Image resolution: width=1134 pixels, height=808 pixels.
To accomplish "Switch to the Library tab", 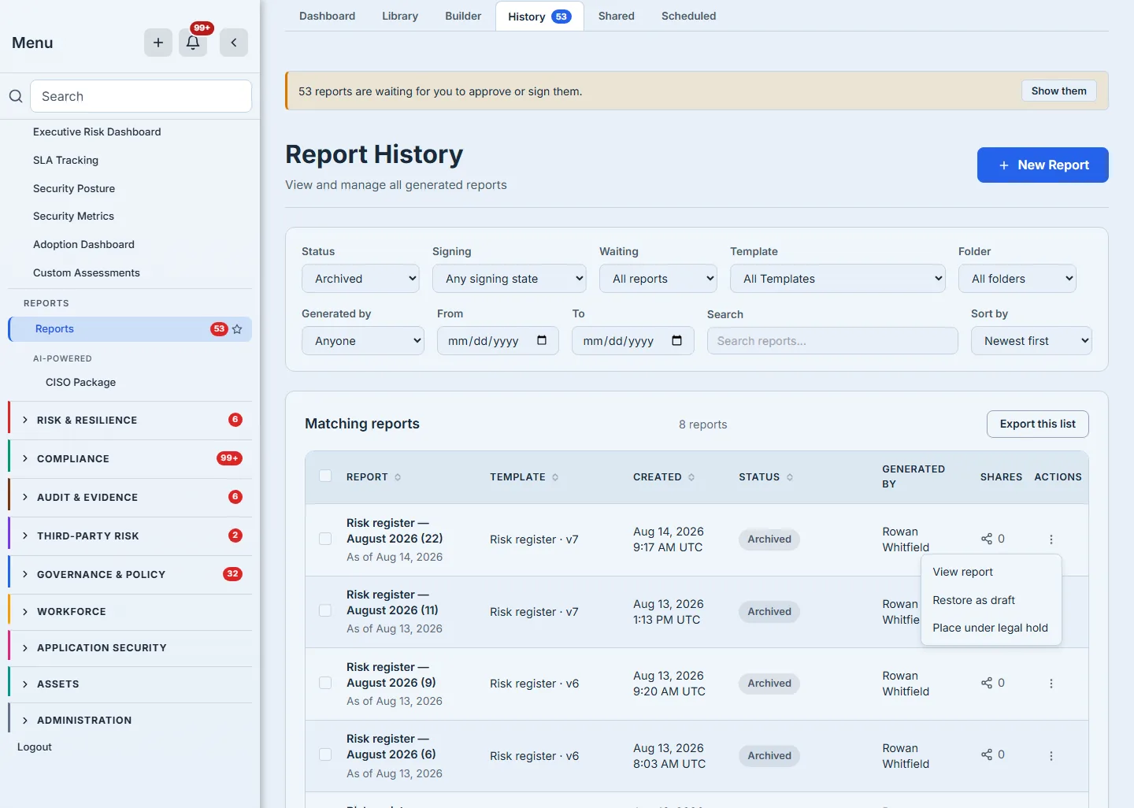I will coord(400,16).
